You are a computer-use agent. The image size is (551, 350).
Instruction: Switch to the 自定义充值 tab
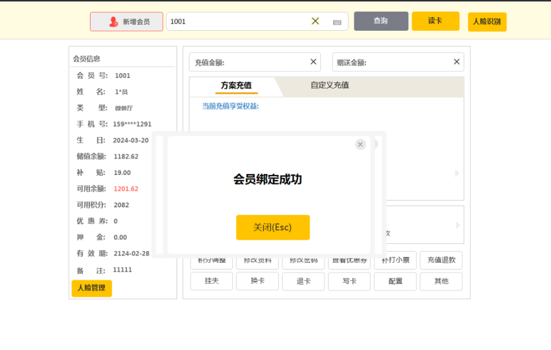click(330, 86)
